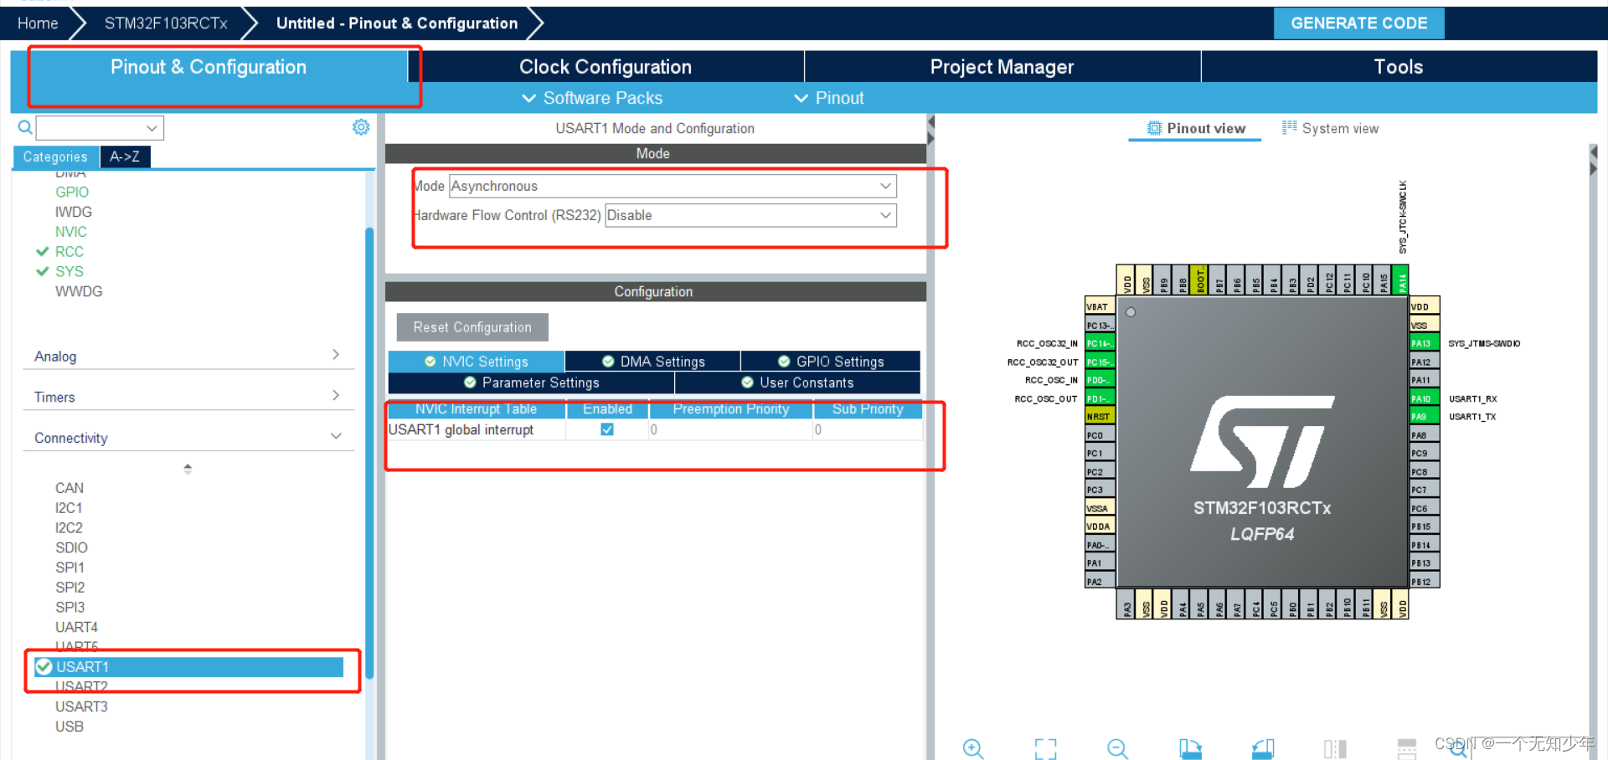Open the DMA Settings tab
1608x760 pixels.
pyautogui.click(x=653, y=362)
